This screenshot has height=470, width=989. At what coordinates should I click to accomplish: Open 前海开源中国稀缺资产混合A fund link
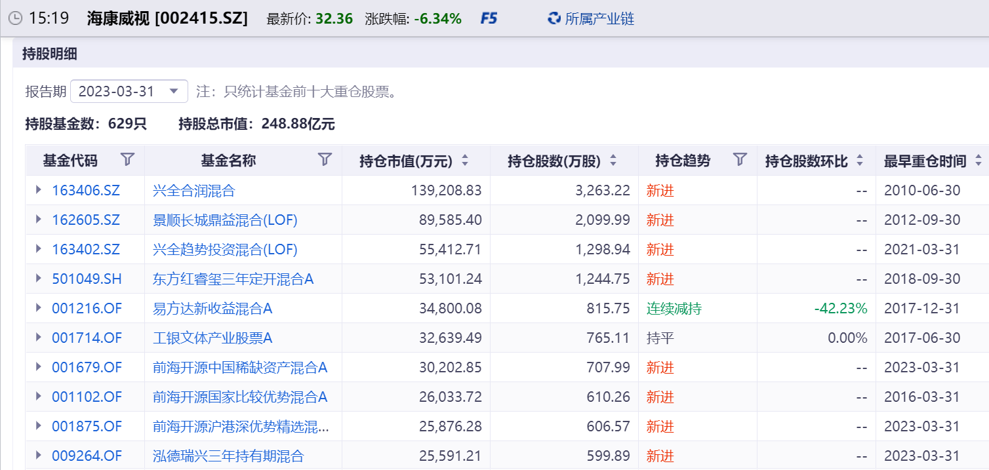[x=240, y=368]
